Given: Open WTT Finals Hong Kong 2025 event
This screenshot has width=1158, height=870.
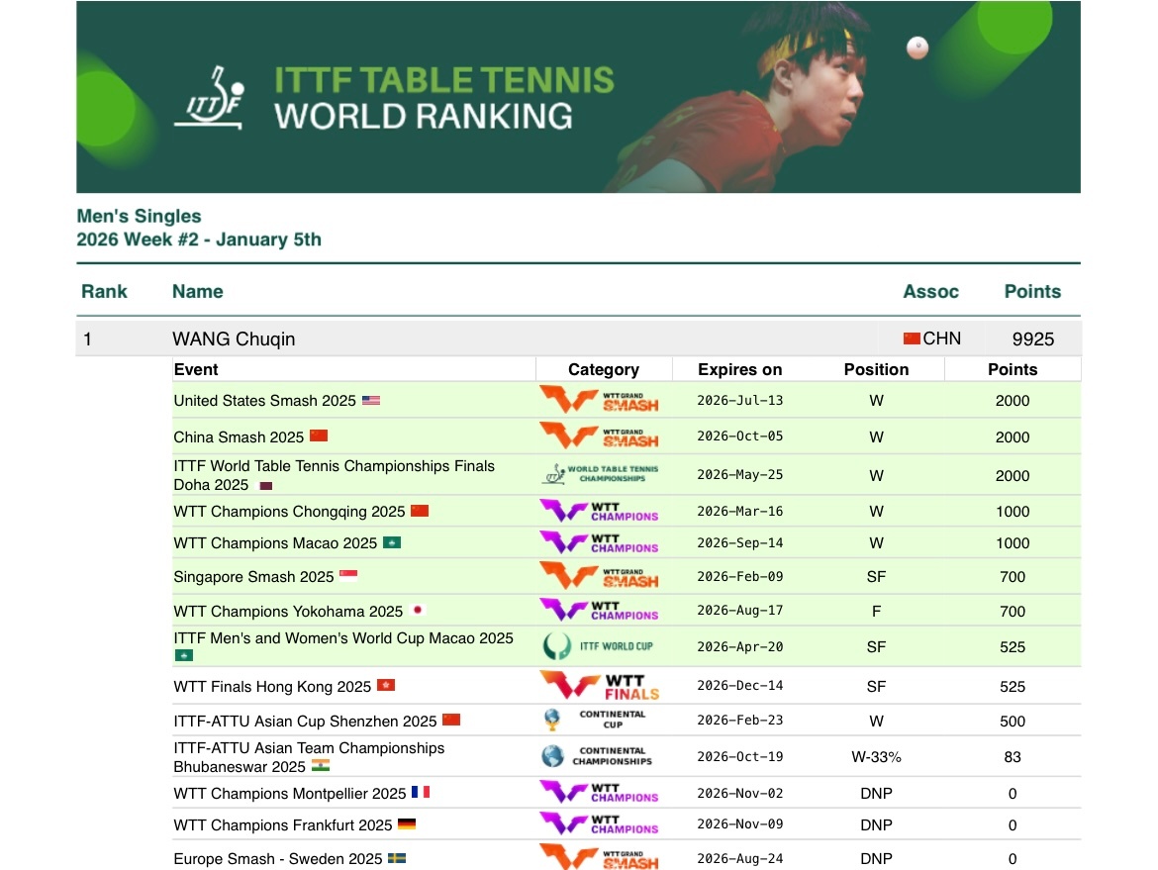Looking at the screenshot, I should point(272,686).
